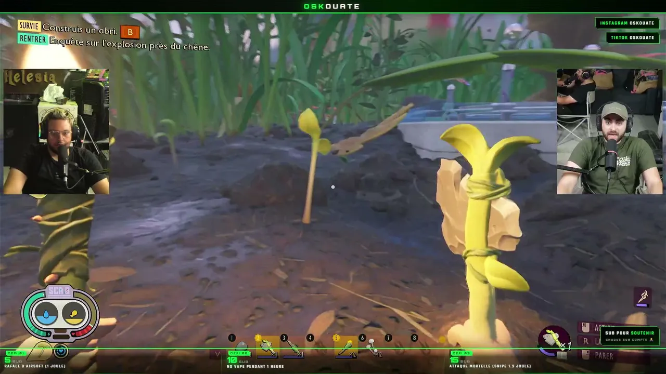The width and height of the screenshot is (666, 374).
Task: Click the center crosshair dot
Action: pos(333,187)
